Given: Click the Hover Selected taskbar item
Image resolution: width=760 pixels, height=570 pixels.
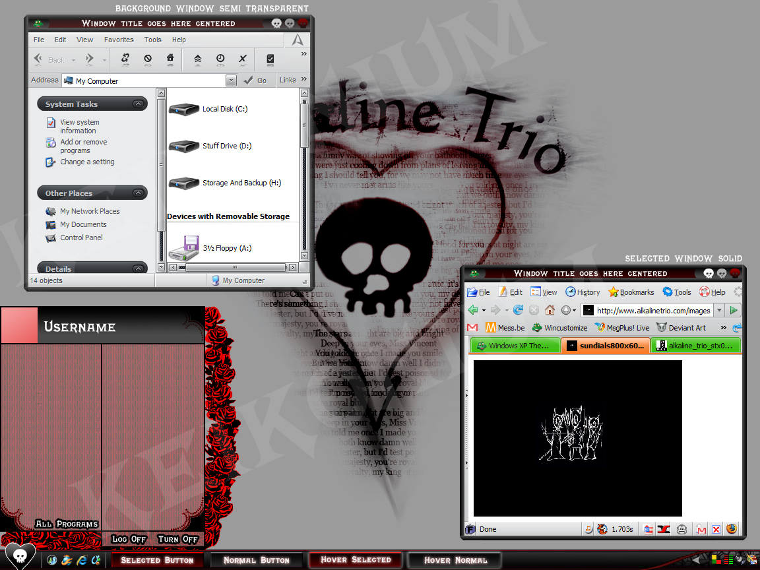Looking at the screenshot, I should (356, 560).
